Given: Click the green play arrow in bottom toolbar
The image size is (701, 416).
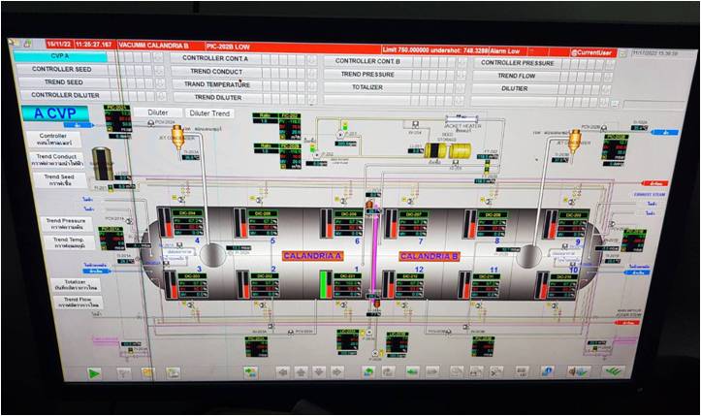Looking at the screenshot, I should pyautogui.click(x=94, y=372).
